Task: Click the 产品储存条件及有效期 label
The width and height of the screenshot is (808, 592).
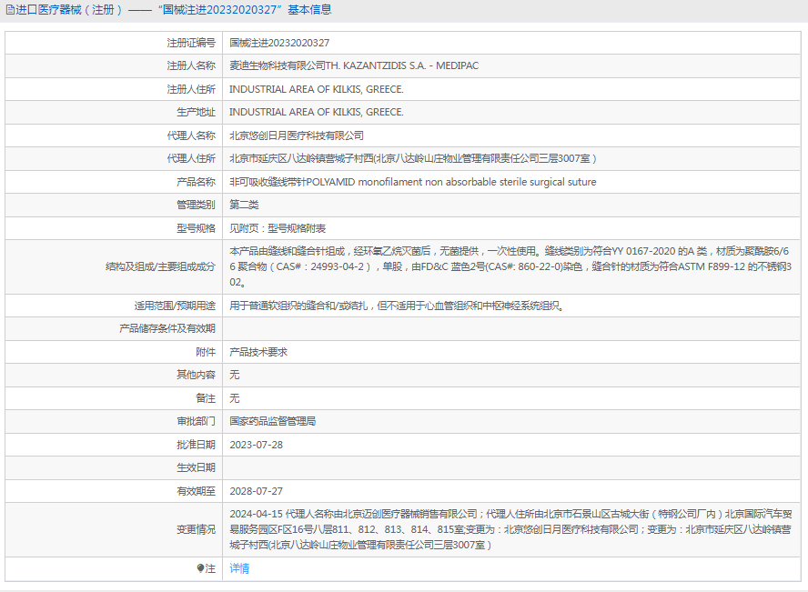Action: pyautogui.click(x=167, y=328)
